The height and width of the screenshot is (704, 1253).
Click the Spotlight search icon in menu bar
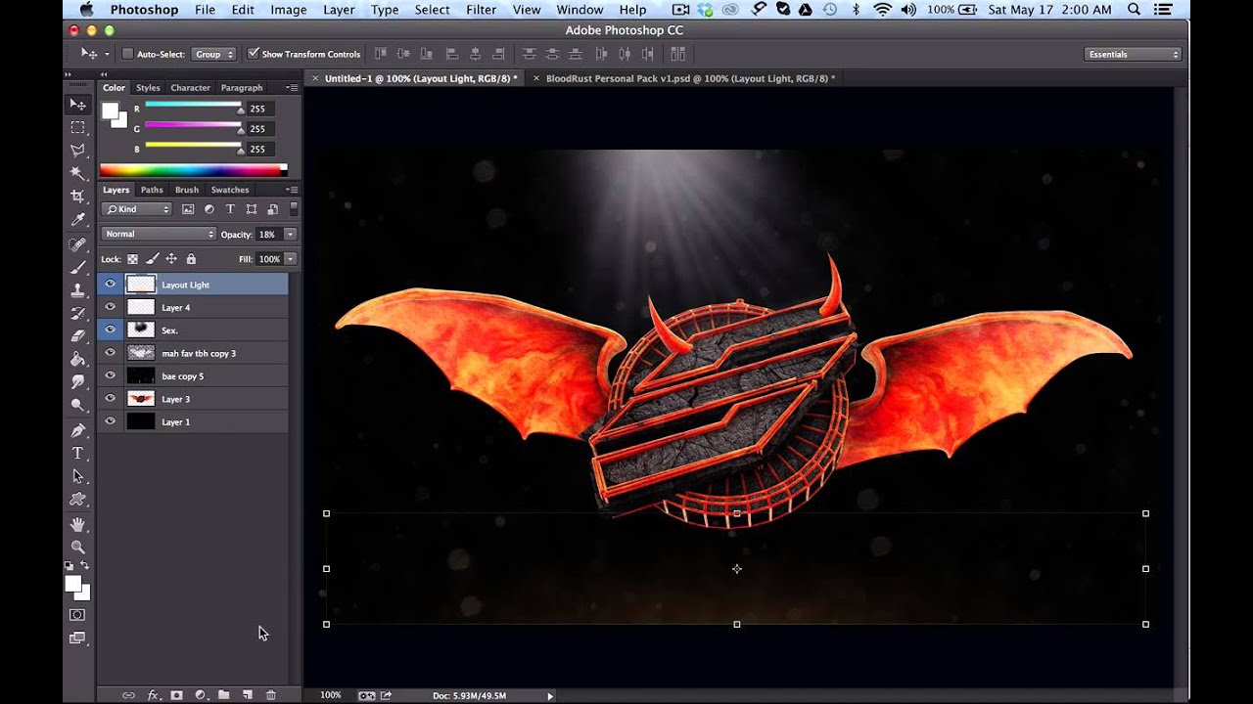tap(1135, 10)
